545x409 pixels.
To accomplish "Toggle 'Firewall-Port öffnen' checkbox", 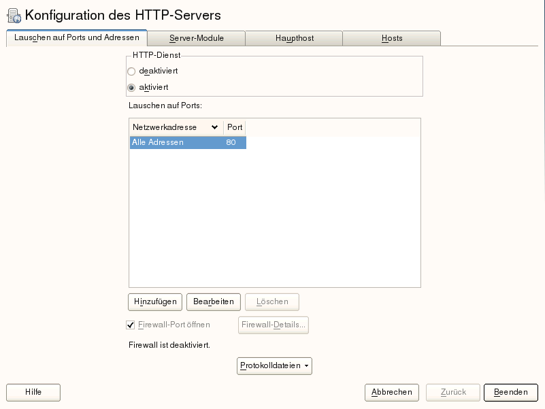I will (x=131, y=325).
